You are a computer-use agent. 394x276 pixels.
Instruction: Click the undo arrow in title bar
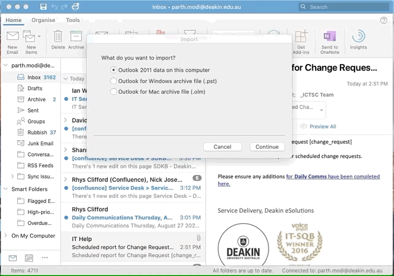54,7
